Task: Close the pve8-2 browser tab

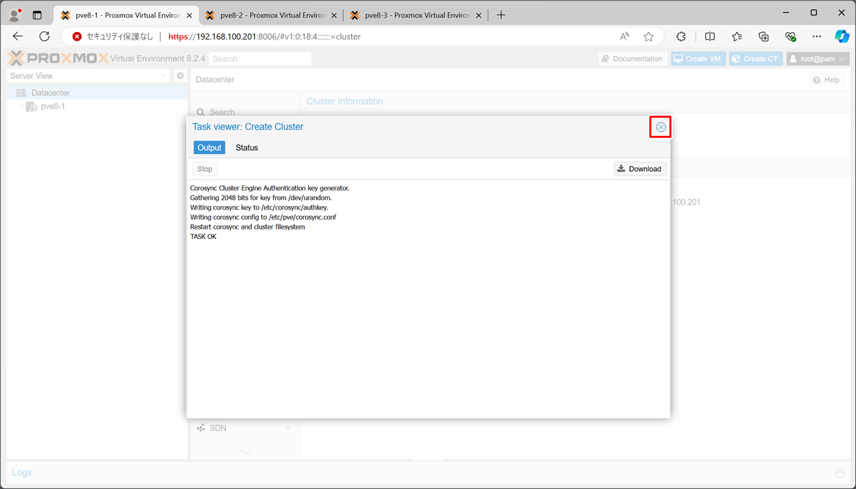Action: (x=334, y=15)
